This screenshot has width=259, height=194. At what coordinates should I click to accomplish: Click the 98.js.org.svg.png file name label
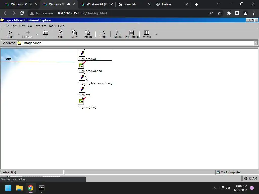tap(90, 71)
